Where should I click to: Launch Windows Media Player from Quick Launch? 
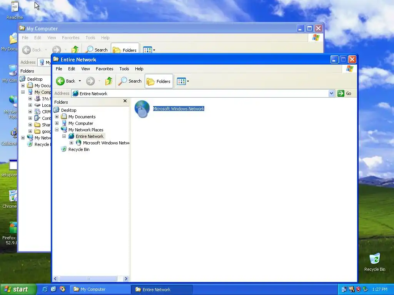click(x=62, y=289)
